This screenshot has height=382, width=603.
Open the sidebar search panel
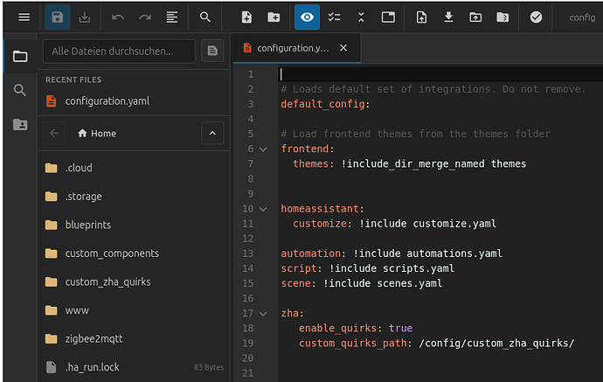[20, 90]
